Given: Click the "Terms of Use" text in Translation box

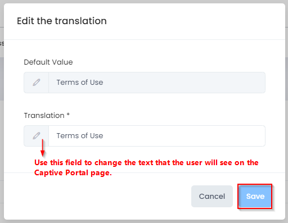Looking at the screenshot, I should (x=80, y=136).
